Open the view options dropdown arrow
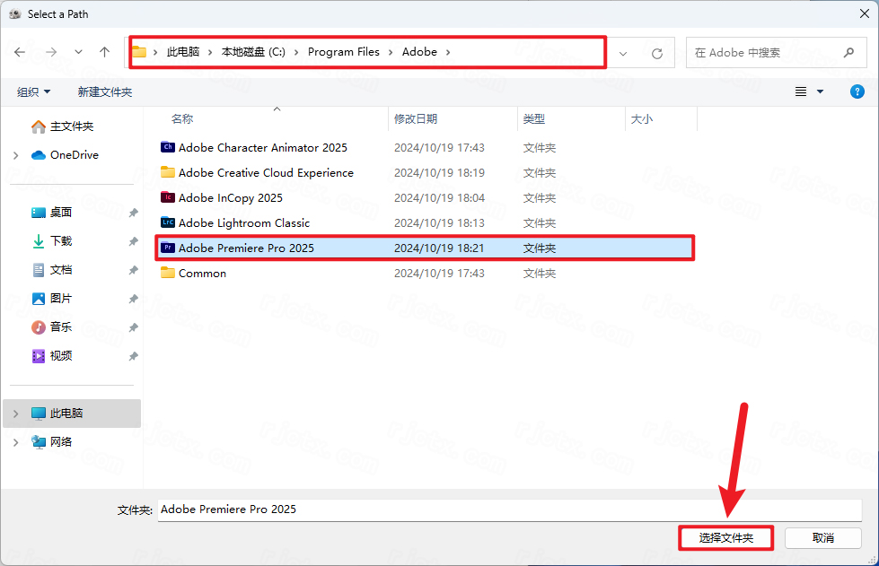The width and height of the screenshot is (879, 566). click(x=820, y=91)
